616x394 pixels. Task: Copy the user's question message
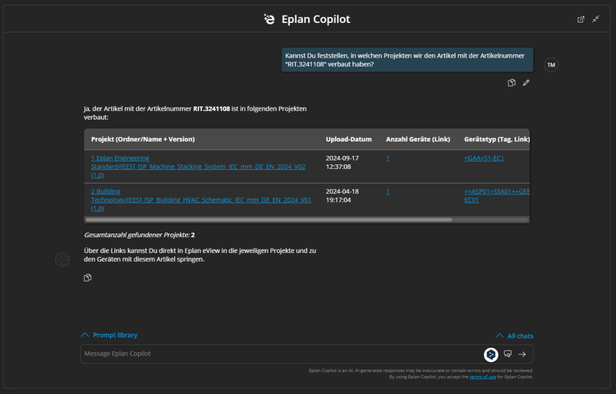click(x=512, y=83)
